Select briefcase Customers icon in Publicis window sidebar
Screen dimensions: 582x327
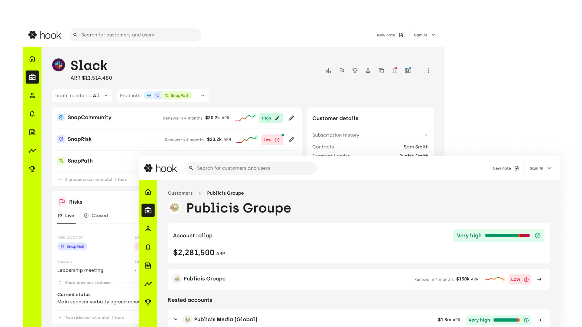tap(148, 210)
